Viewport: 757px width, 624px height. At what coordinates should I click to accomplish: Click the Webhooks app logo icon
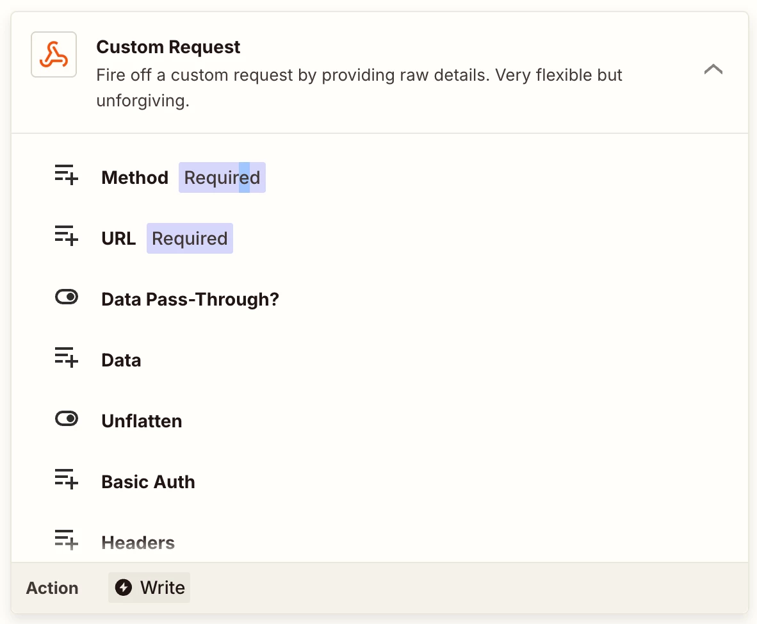[x=54, y=54]
